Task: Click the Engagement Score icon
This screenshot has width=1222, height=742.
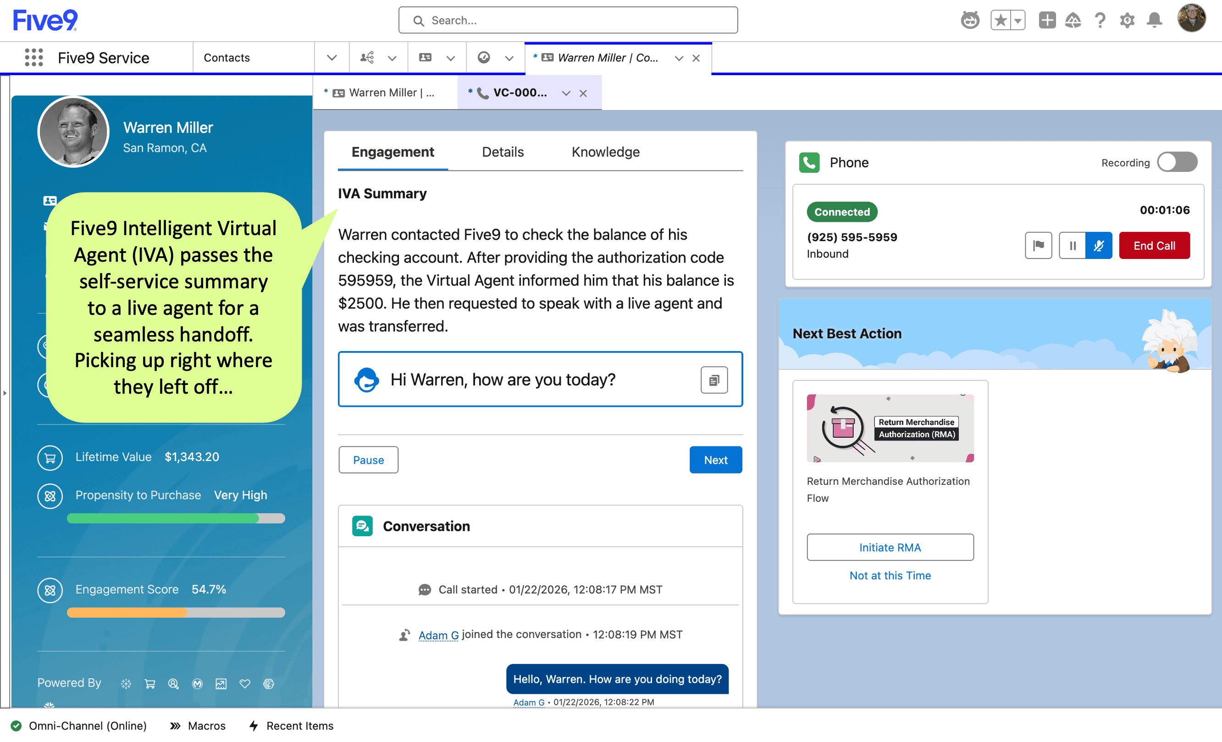Action: pyautogui.click(x=50, y=590)
